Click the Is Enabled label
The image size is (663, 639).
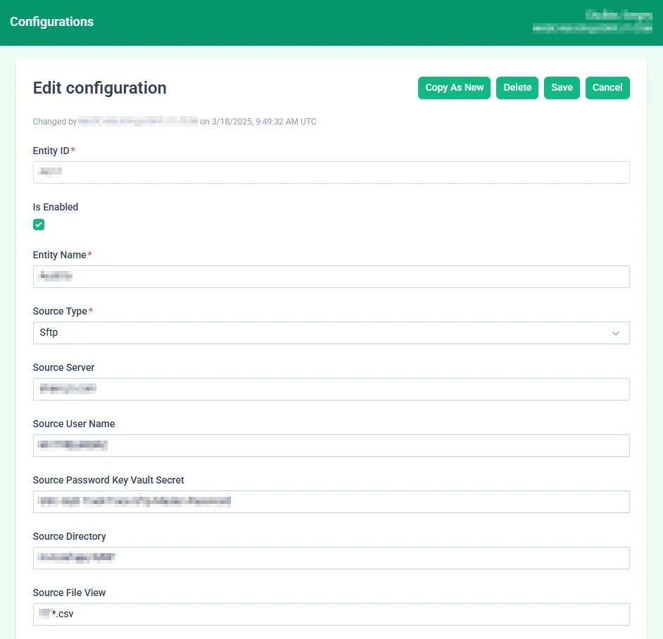[56, 207]
